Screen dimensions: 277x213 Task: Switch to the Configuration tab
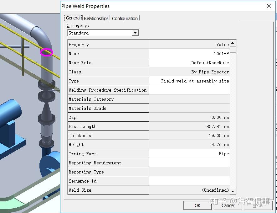(125, 18)
